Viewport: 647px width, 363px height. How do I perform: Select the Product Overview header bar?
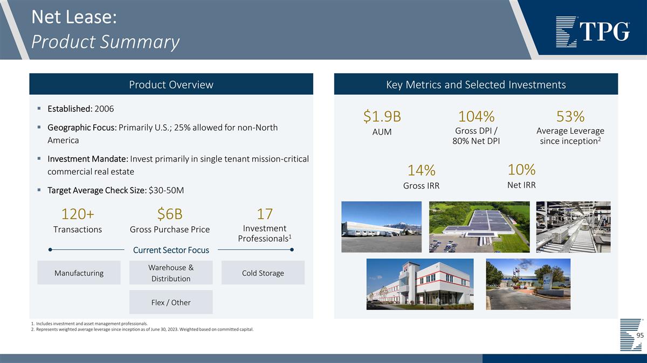coord(171,85)
